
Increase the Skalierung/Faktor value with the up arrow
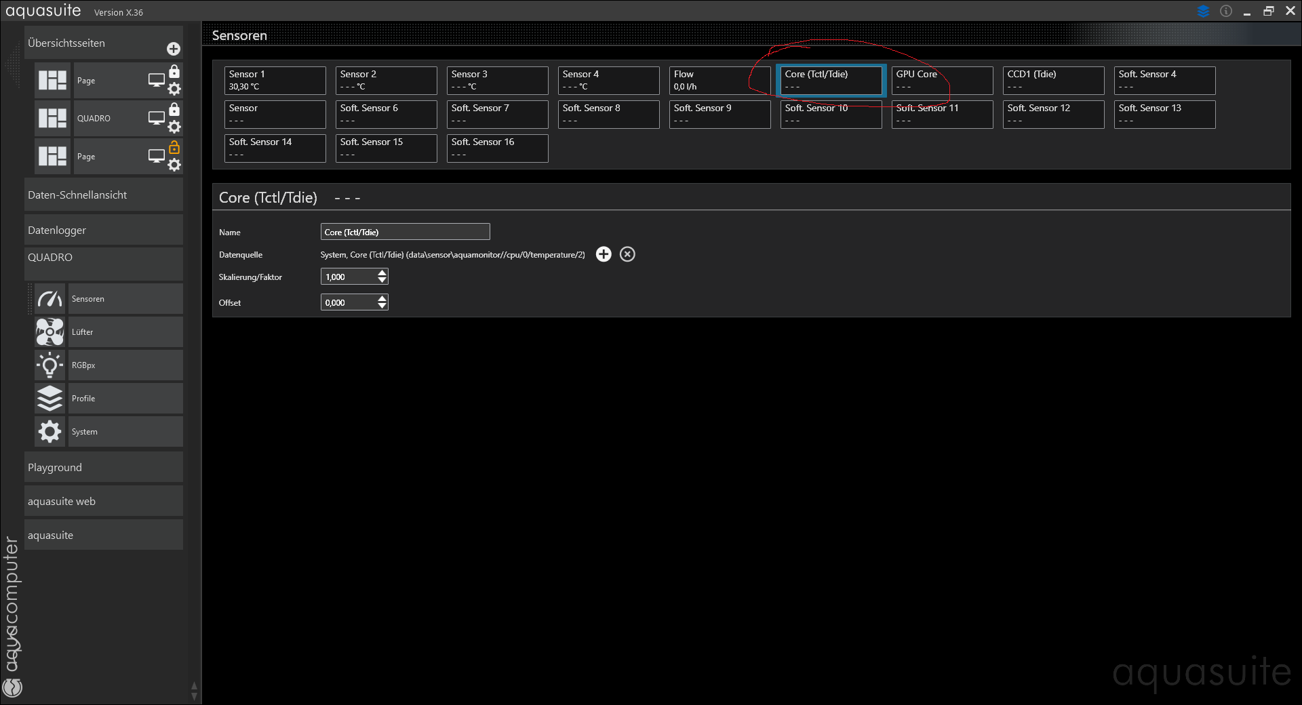click(x=382, y=273)
